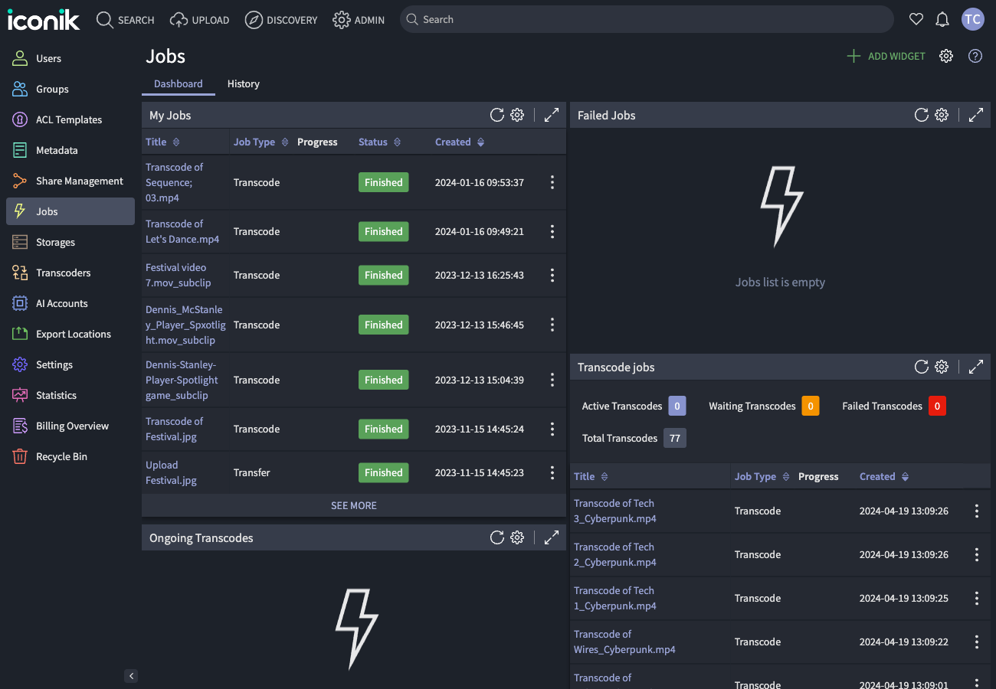Screen dimensions: 996x689
Task: Expand the Failed Jobs widget to fullscreen
Action: [975, 115]
